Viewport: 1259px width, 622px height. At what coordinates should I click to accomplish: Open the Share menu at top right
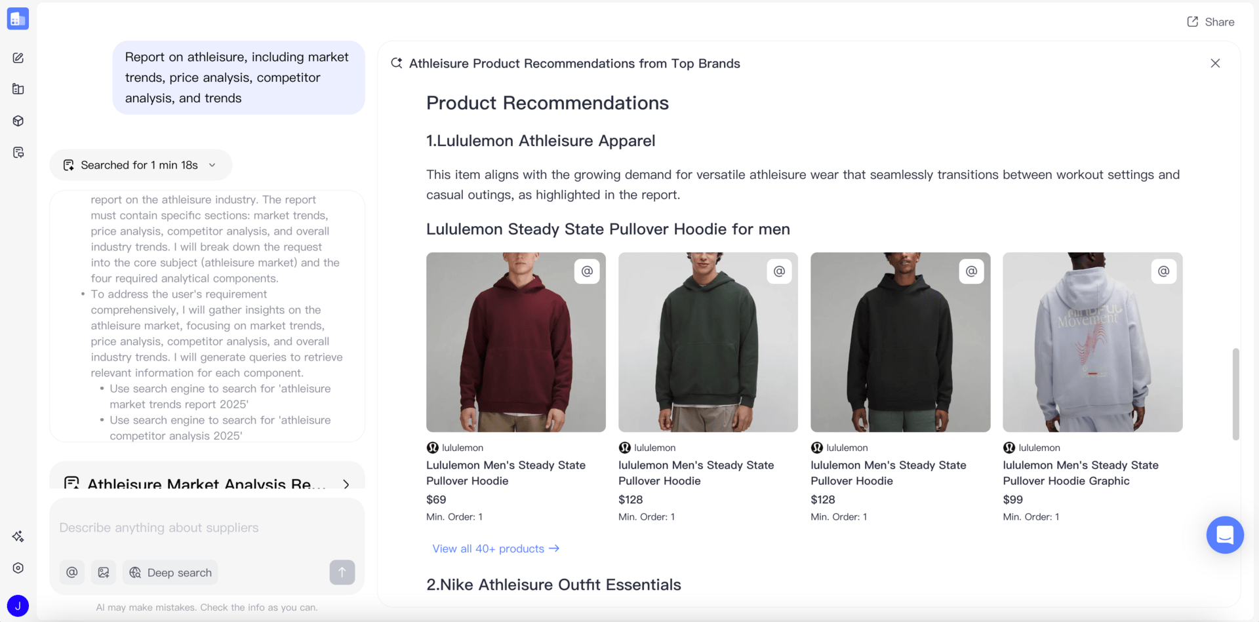point(1210,21)
